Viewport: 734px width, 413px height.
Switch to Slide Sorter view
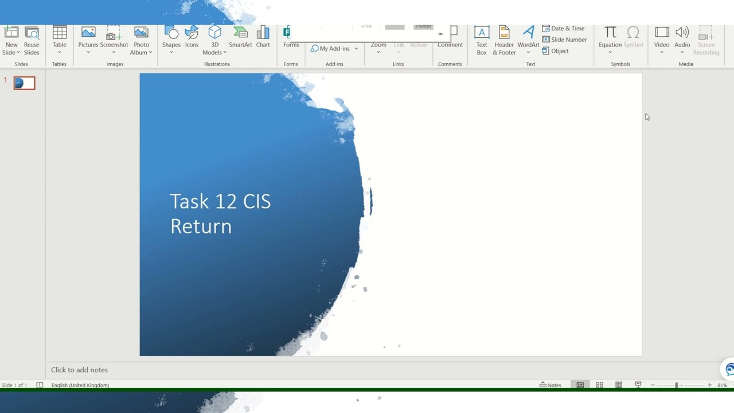[x=599, y=385]
